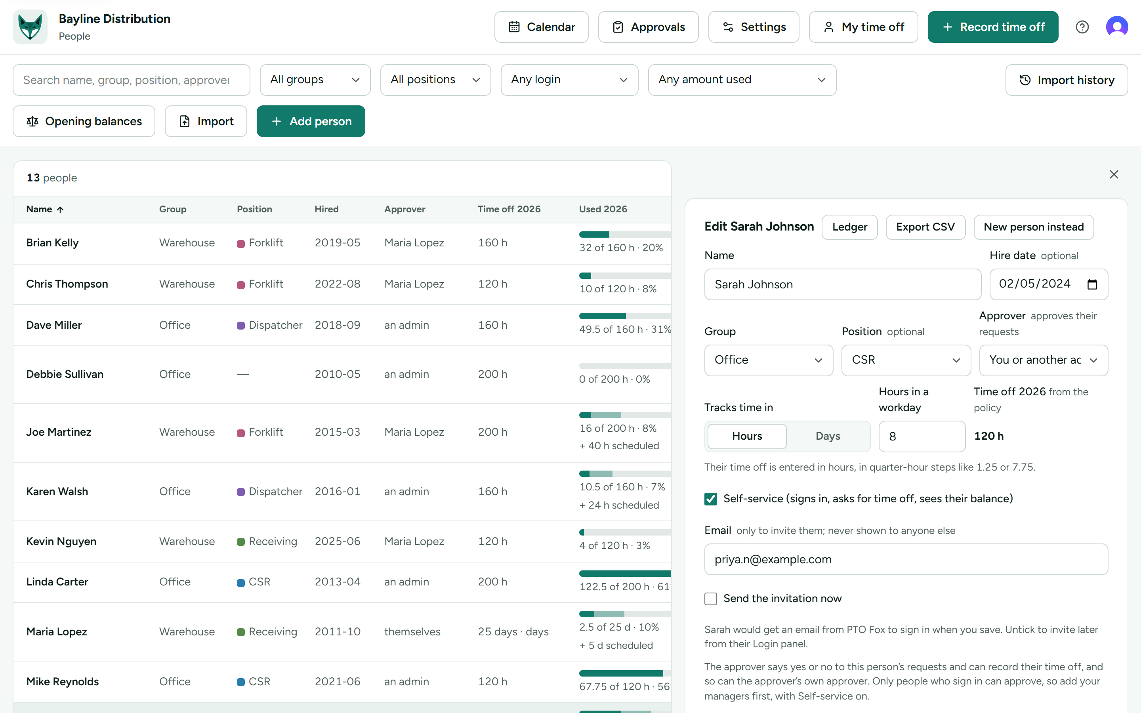The width and height of the screenshot is (1141, 713).
Task: Click the Email field priya.n@example.com
Action: click(906, 559)
